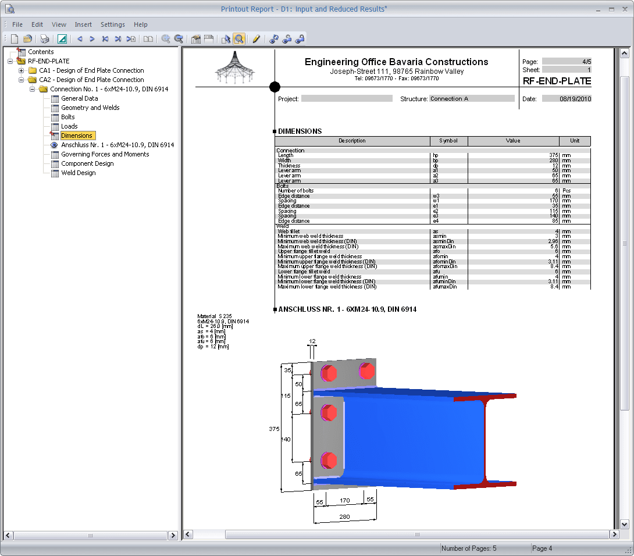Click the open book two-page view icon
The image size is (634, 556).
(x=148, y=39)
